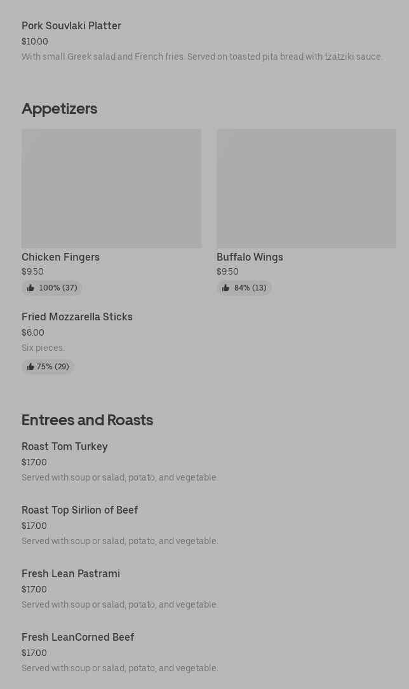Click the Pork Souvlaki Platter description text

[x=202, y=57]
